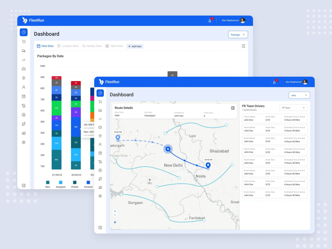The width and height of the screenshot is (332, 249).
Task: Click the Assigned legend color swatch
Action: click(60, 182)
